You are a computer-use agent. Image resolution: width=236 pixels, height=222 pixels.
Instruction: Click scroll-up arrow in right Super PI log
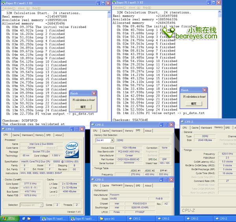(219, 12)
